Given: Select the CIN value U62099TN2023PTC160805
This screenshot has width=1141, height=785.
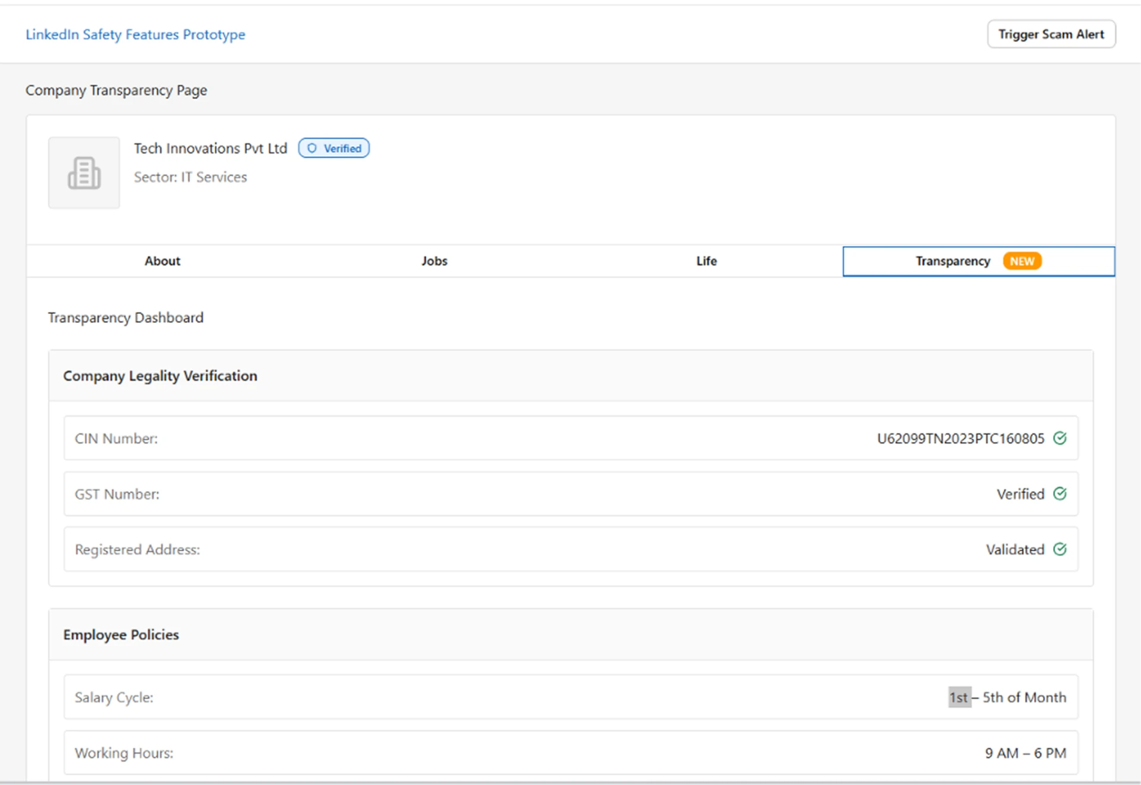Looking at the screenshot, I should pos(960,439).
